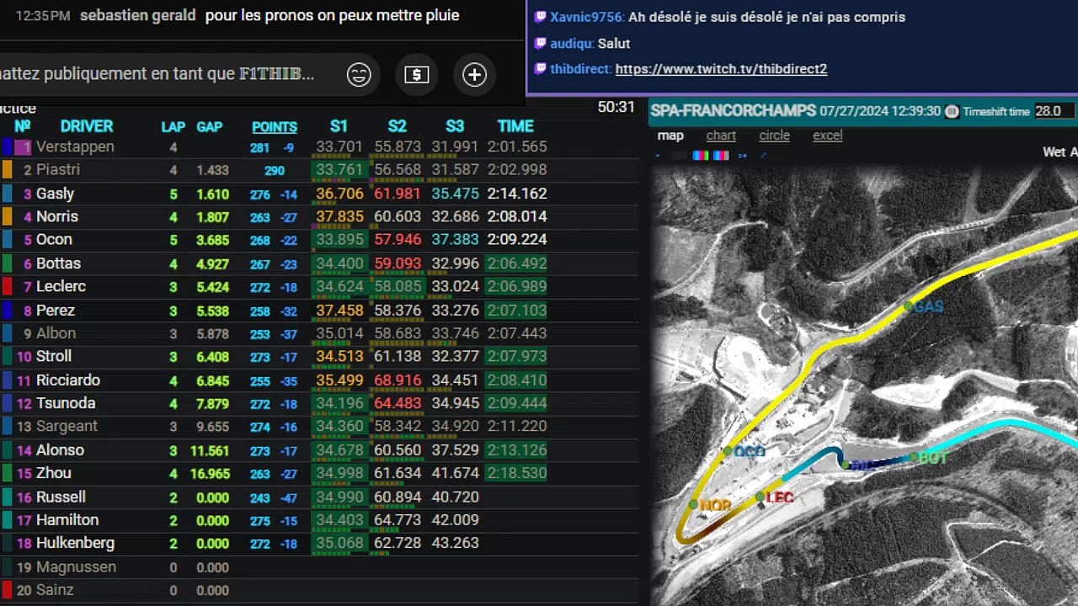The image size is (1078, 606).
Task: Click Ricciardo's S2 time 68.916
Action: coord(398,380)
